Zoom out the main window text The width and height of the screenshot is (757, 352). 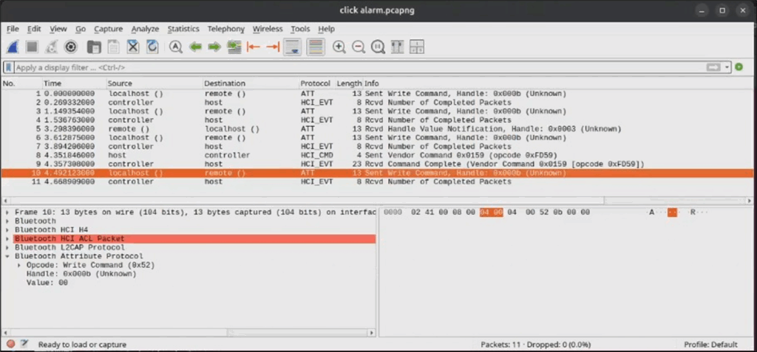click(359, 46)
